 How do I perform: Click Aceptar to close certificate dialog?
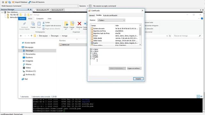point(138,79)
